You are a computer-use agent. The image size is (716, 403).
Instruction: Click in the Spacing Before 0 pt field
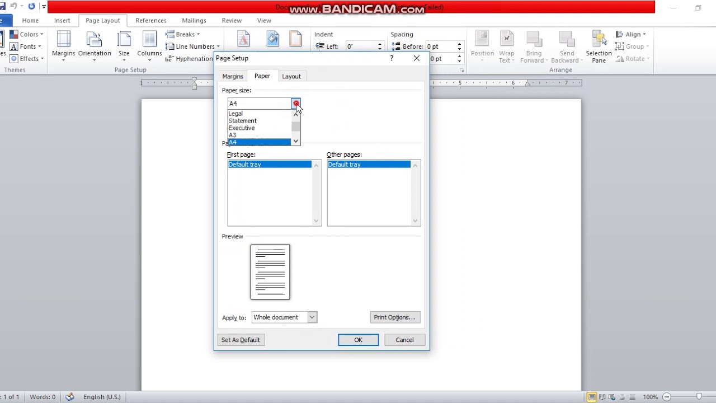440,46
